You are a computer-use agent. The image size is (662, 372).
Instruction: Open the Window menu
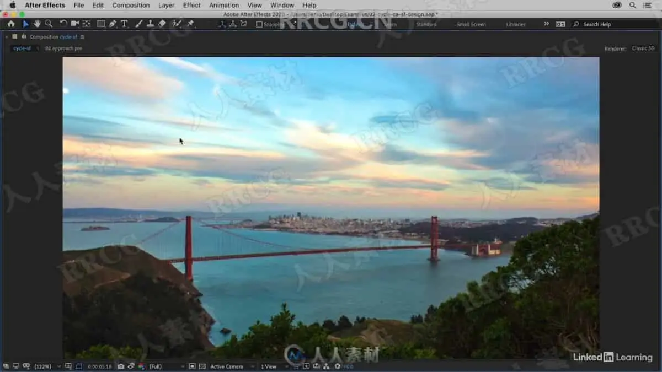click(282, 5)
